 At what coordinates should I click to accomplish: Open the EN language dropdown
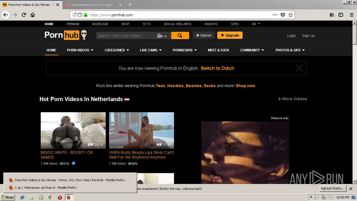pyautogui.click(x=256, y=24)
